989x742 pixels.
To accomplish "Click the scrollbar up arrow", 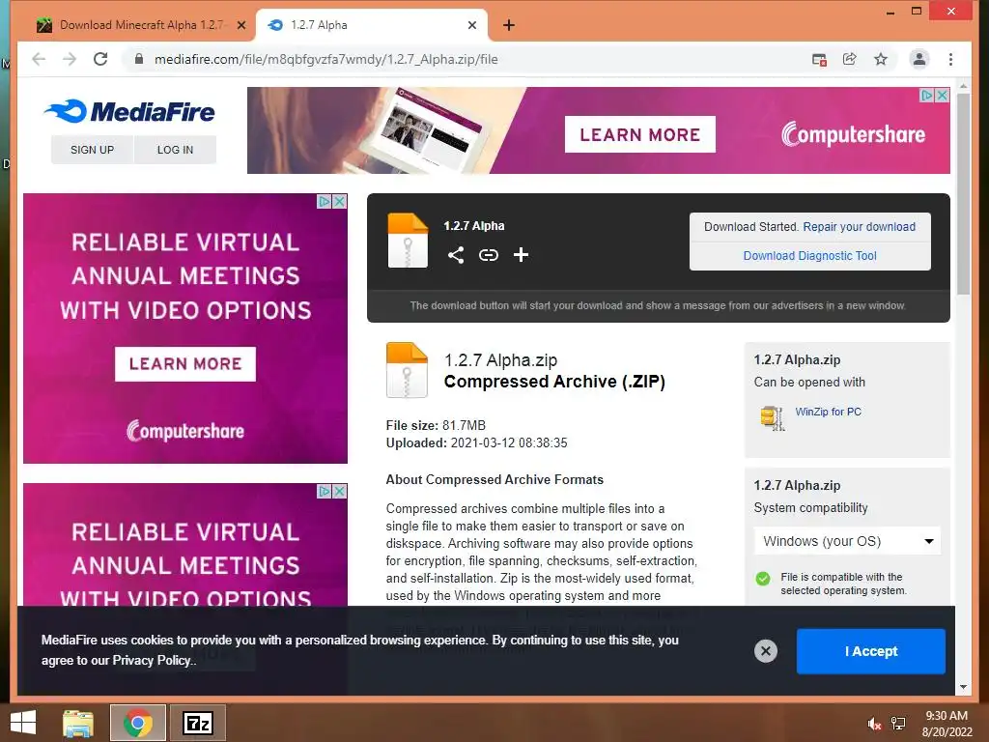I will 963,85.
